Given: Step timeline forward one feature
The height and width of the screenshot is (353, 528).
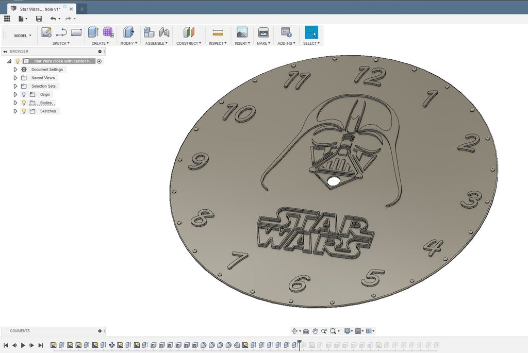Looking at the screenshot, I should [x=32, y=345].
